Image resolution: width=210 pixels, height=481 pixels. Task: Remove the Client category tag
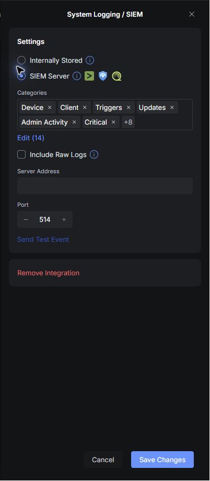(85, 107)
